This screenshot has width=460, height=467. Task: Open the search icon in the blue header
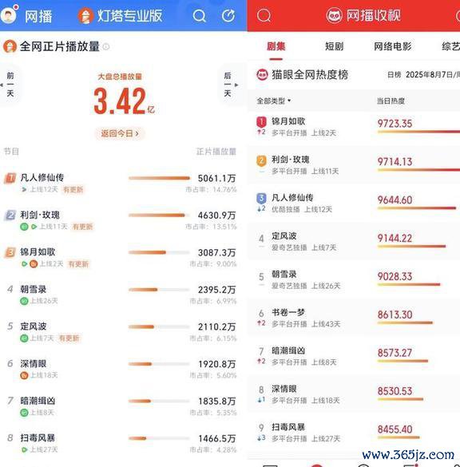click(200, 16)
